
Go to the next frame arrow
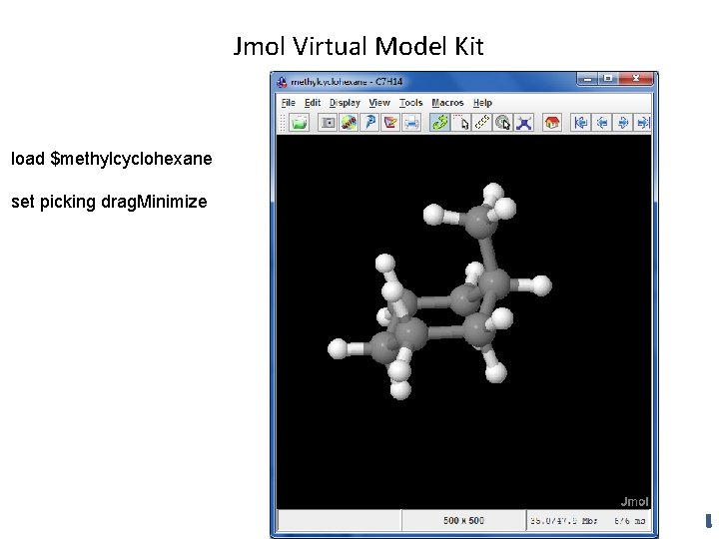(623, 123)
